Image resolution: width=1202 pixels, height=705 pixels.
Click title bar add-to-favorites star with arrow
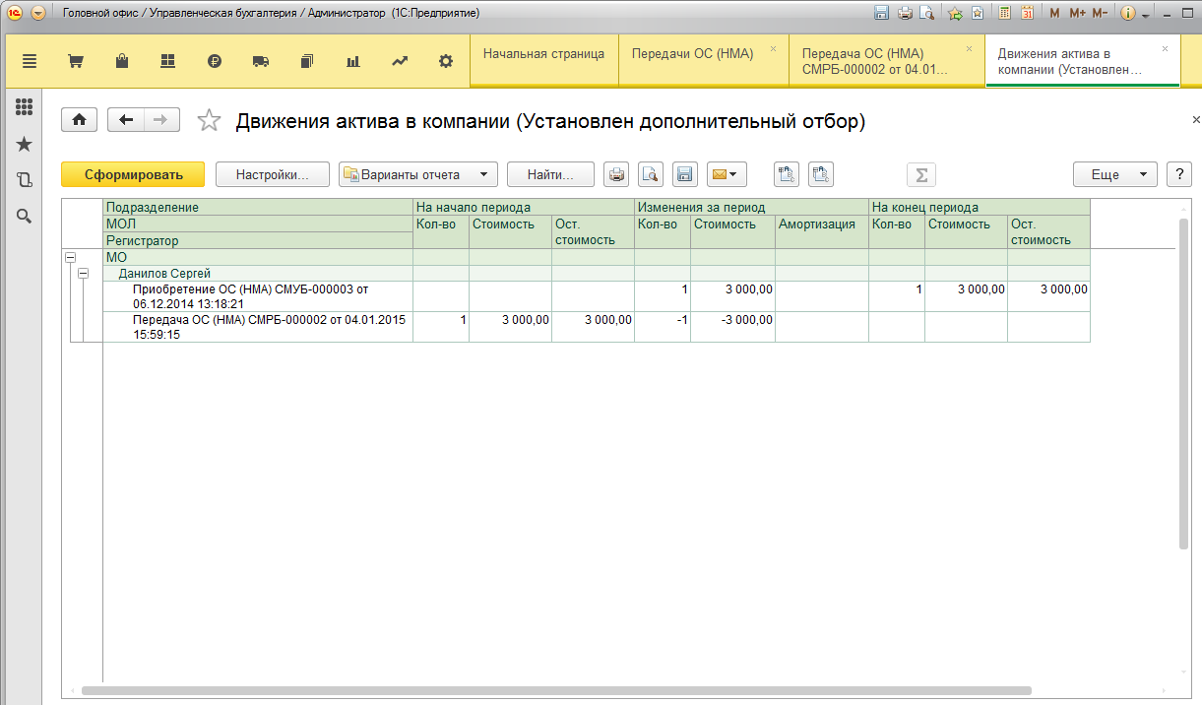[x=955, y=13]
